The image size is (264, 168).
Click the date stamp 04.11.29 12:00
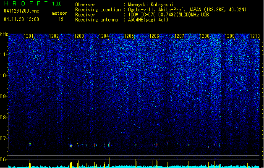click(21, 19)
